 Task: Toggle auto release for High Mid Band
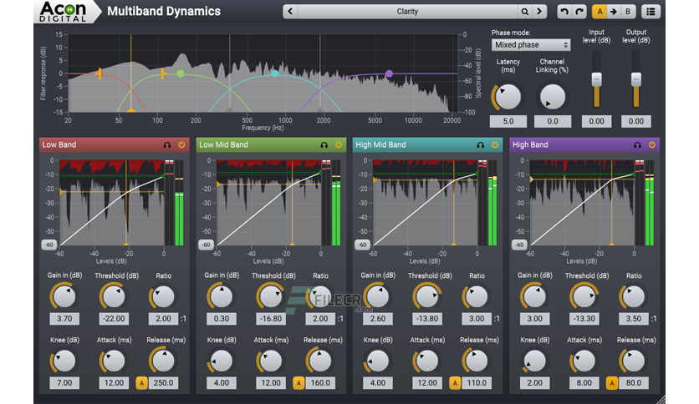(455, 382)
